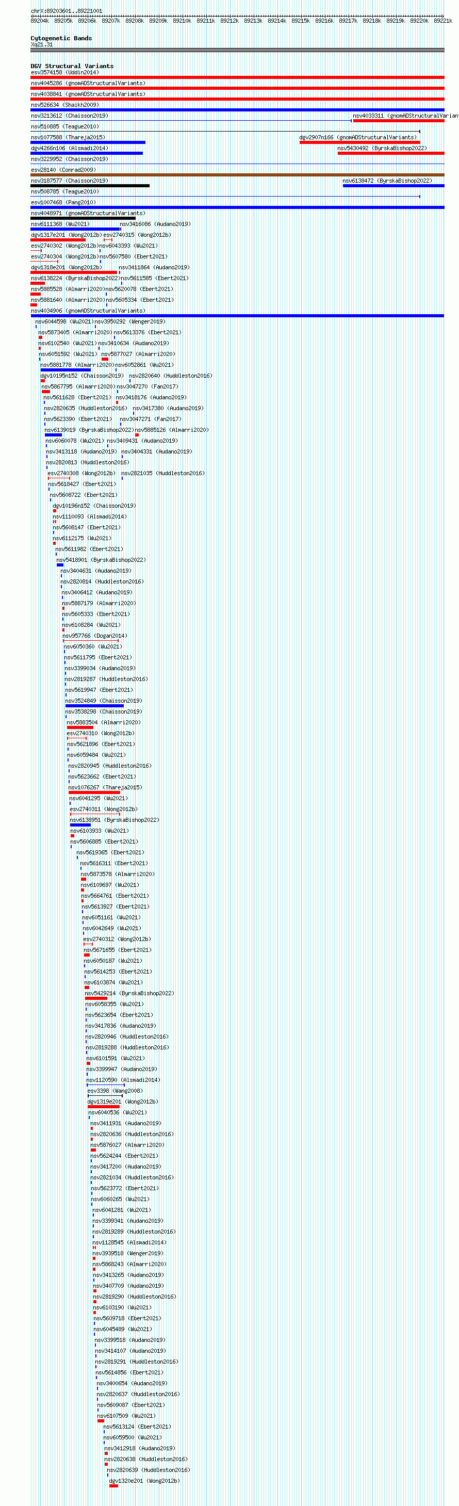Click the black bar under nsv3187577
Image resolution: width=459 pixels, height=1506 pixels.
pos(90,186)
